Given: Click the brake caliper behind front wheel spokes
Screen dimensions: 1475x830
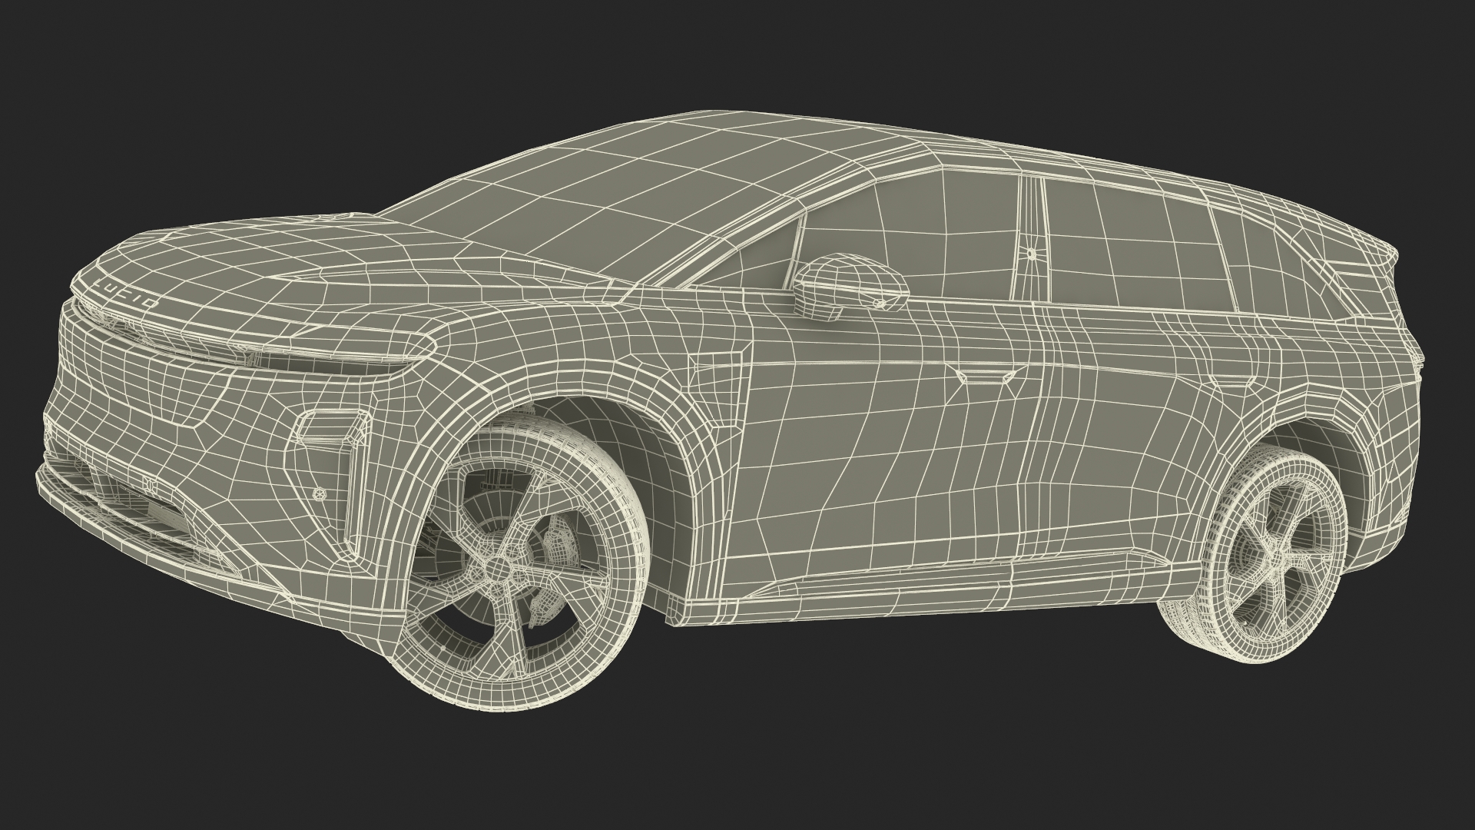Looking at the screenshot, I should (x=559, y=542).
